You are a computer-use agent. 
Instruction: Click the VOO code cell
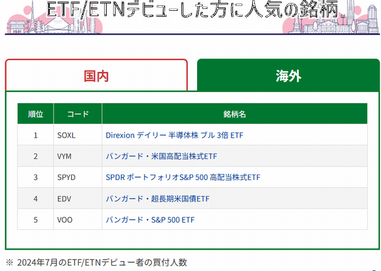78,219
